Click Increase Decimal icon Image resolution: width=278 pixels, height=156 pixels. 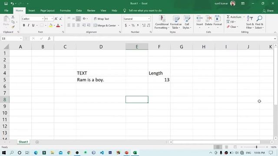click(x=144, y=26)
